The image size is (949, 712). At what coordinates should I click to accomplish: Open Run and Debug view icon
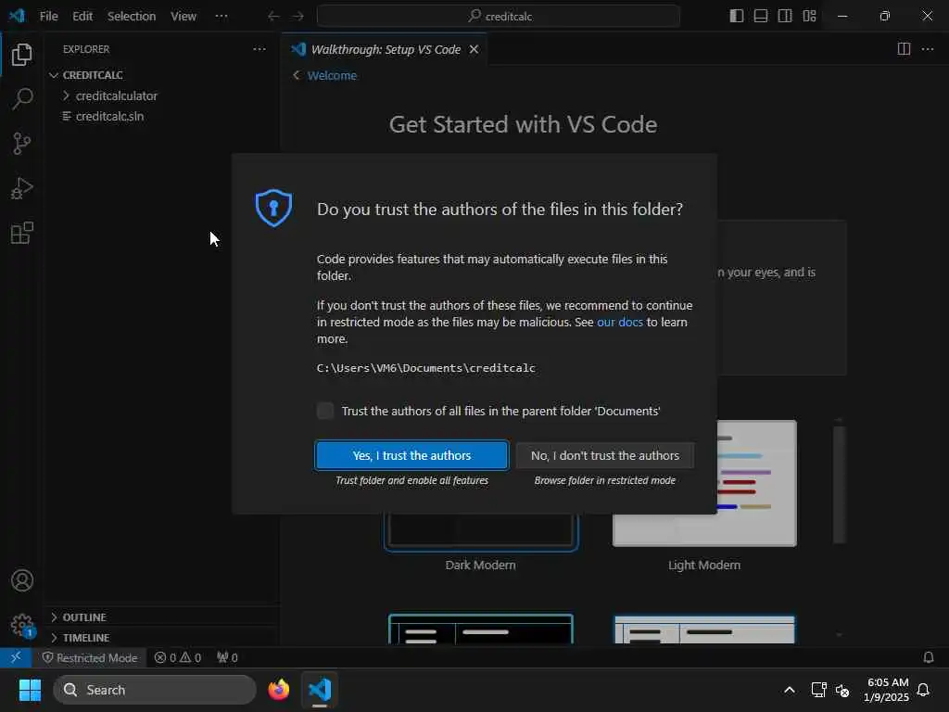(22, 188)
